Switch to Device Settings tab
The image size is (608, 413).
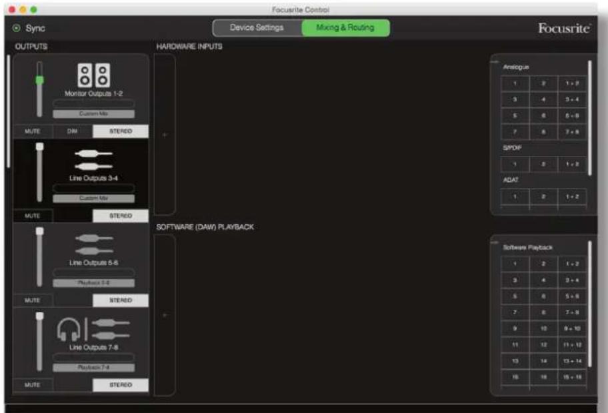coord(257,28)
